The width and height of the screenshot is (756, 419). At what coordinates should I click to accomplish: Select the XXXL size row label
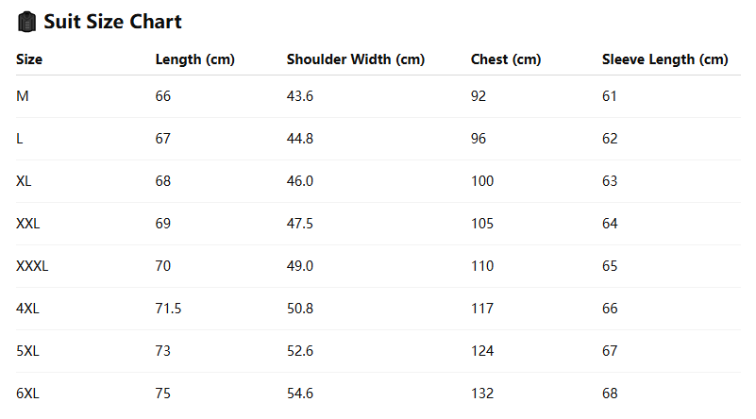tap(32, 266)
